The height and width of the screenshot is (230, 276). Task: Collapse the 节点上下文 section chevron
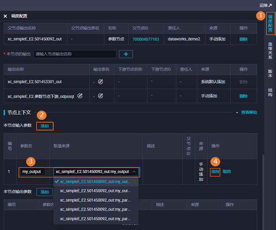tap(237, 113)
